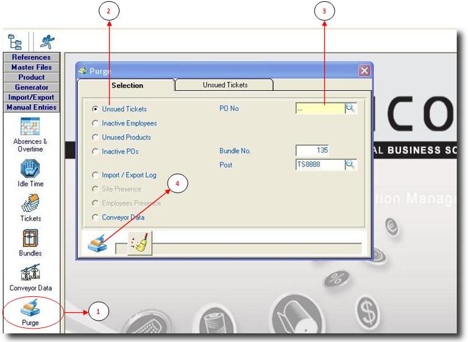This screenshot has width=468, height=342.
Task: Switch to the Unsued Tickets tab
Action: point(225,85)
